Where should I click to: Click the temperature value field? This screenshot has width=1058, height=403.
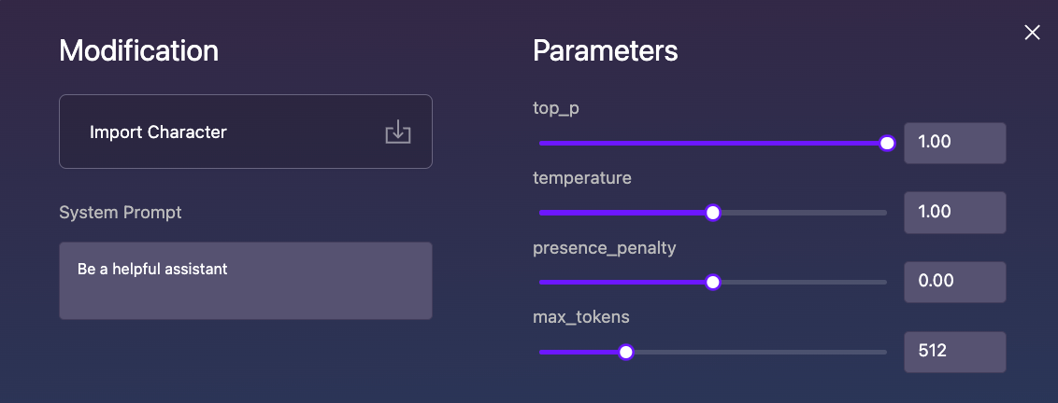click(954, 212)
